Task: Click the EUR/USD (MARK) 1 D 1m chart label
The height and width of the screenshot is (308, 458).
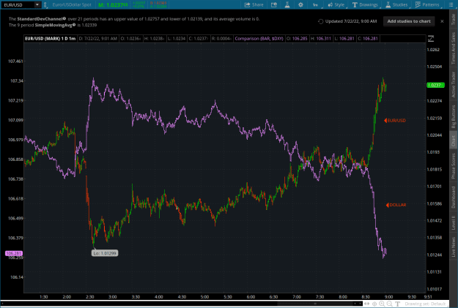Action: [51, 39]
